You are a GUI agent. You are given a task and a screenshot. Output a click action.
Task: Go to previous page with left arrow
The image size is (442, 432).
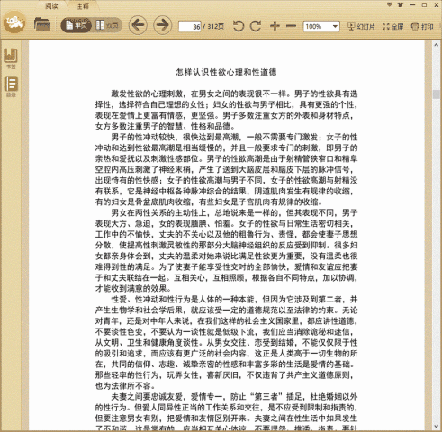[138, 25]
